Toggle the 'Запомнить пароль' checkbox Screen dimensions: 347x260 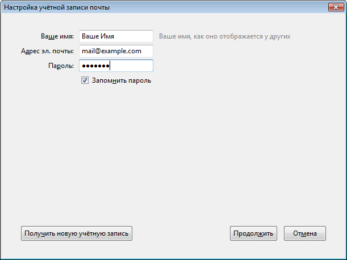point(85,80)
